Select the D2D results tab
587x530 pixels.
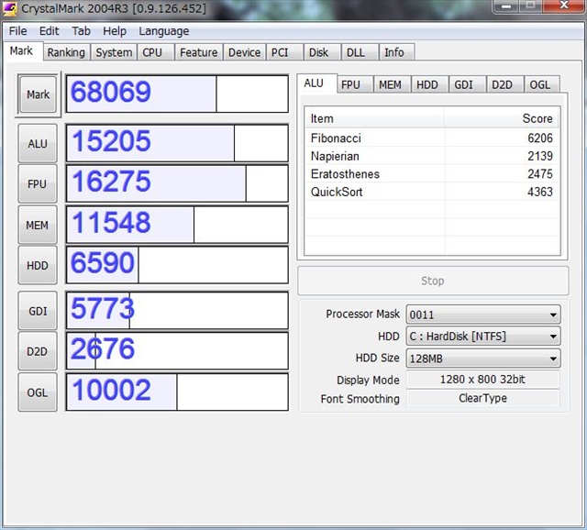(504, 84)
